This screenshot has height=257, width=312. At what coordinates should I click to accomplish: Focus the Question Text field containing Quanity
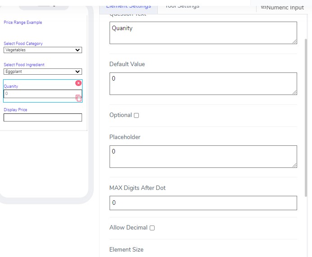tap(203, 33)
